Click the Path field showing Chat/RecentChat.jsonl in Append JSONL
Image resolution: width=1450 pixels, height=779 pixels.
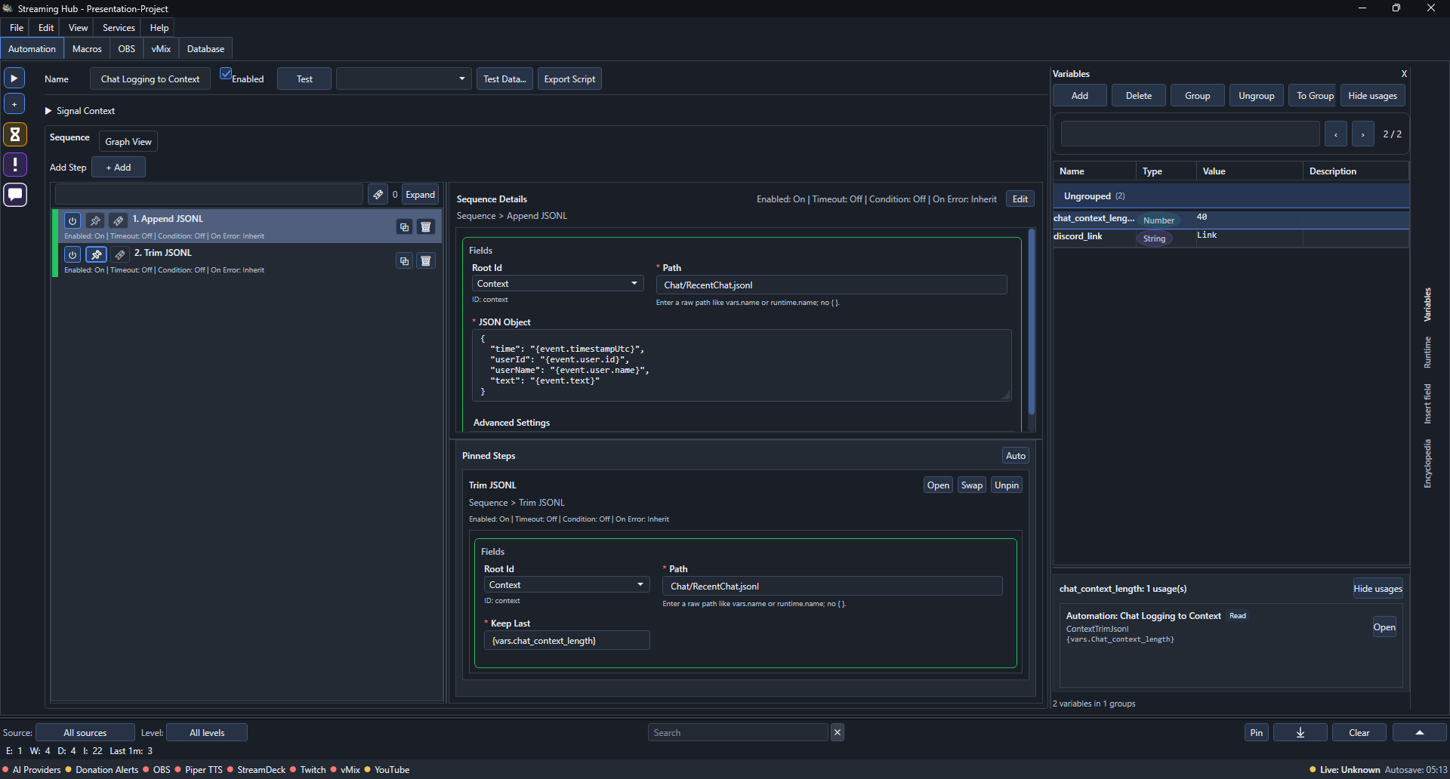point(831,285)
